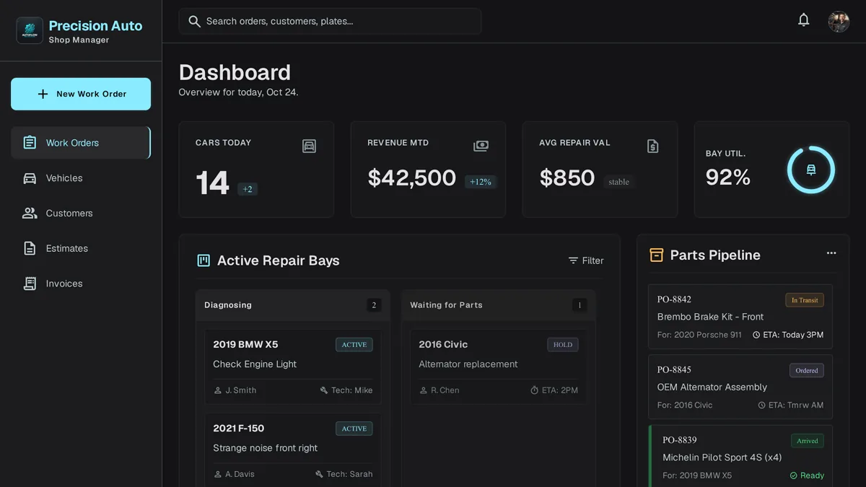Click the Estimates document icon

click(30, 248)
